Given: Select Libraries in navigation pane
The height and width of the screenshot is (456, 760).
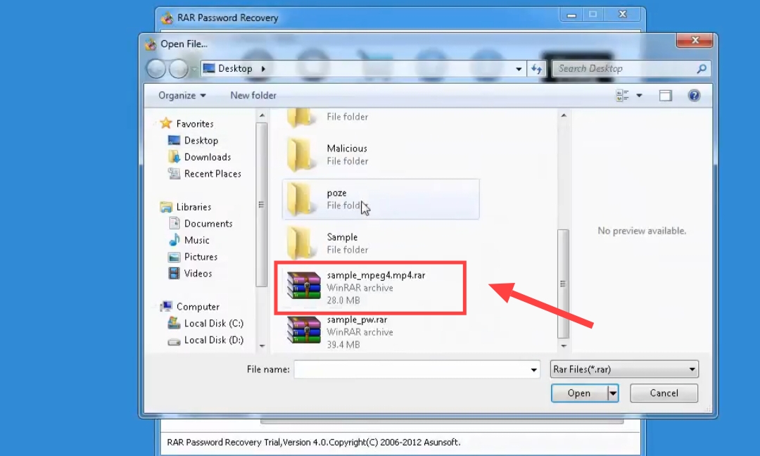Looking at the screenshot, I should [x=194, y=207].
